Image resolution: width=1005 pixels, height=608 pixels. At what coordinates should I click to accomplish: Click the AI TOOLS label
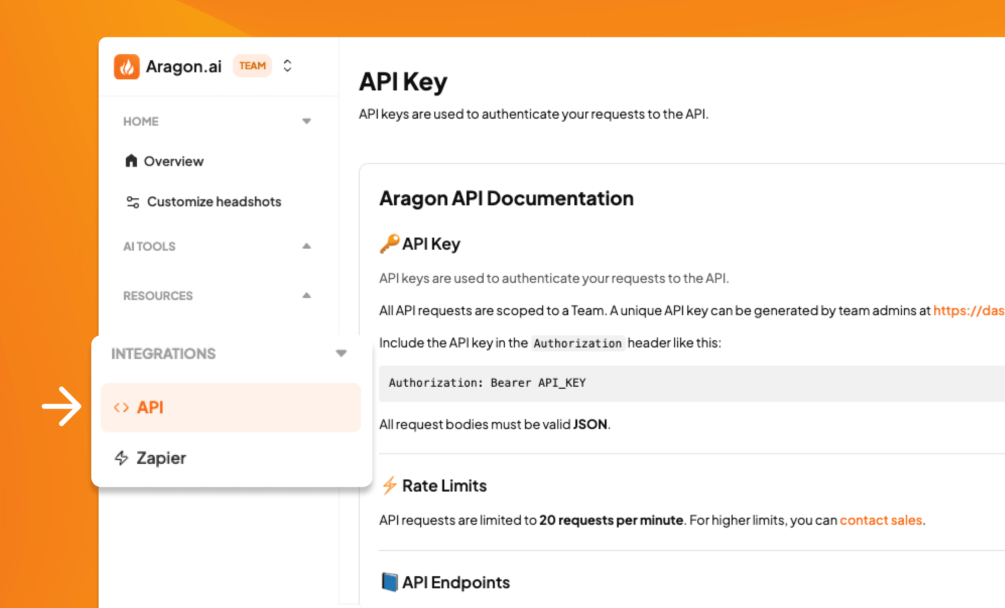coord(150,246)
